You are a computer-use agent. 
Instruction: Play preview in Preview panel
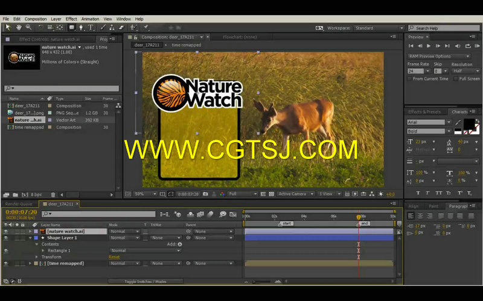coord(429,46)
